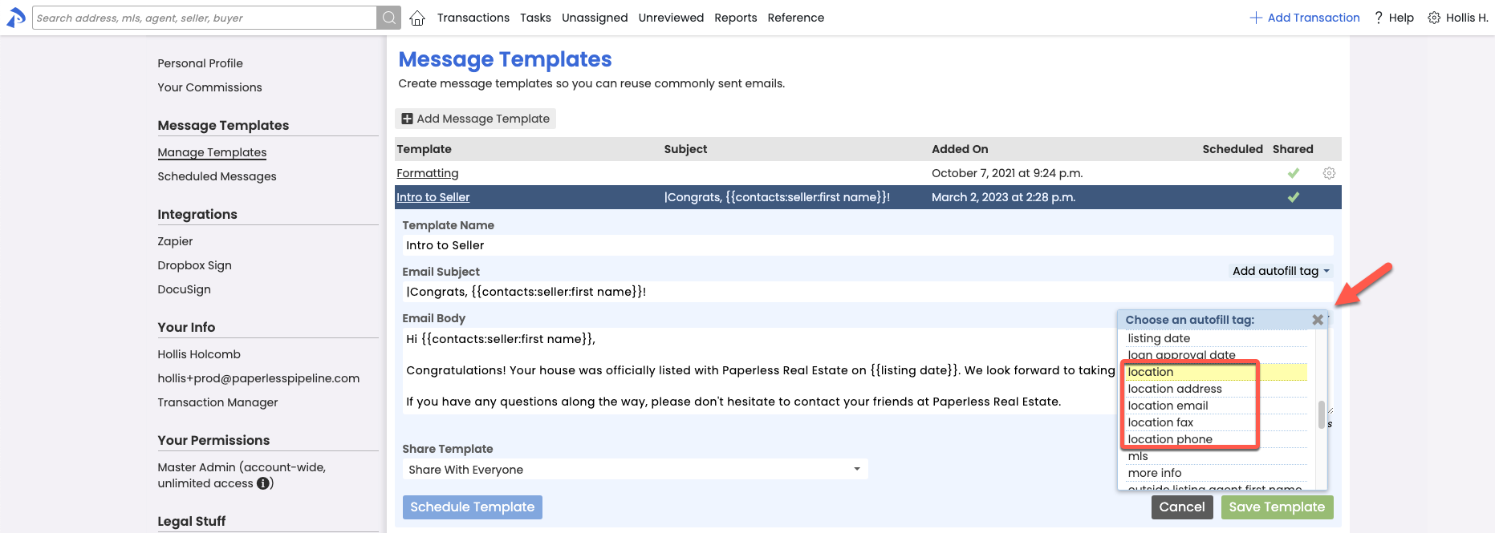Click the Paperless Pipeline logo icon
Screen dimensions: 1495x533
click(x=16, y=18)
